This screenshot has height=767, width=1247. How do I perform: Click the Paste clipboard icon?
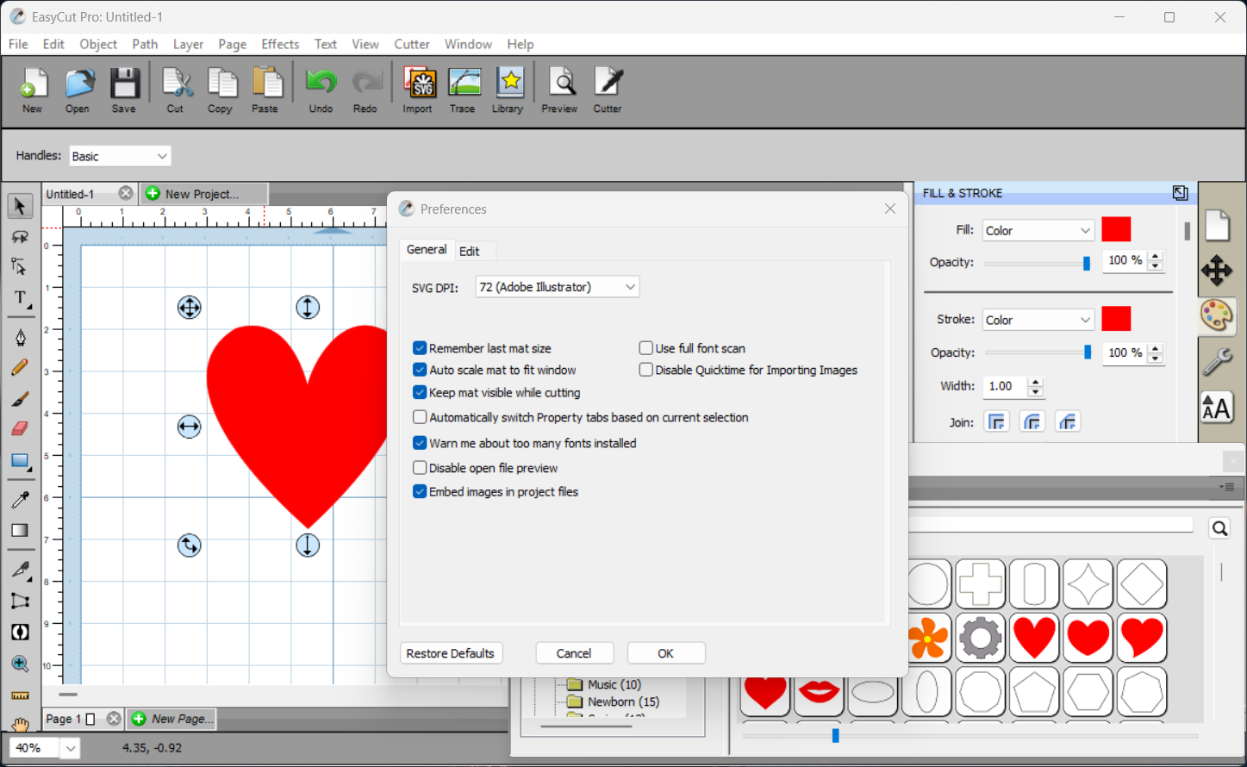[266, 90]
